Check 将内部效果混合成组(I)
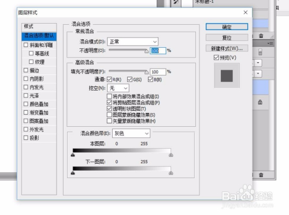The width and height of the screenshot is (289, 215). (x=109, y=96)
